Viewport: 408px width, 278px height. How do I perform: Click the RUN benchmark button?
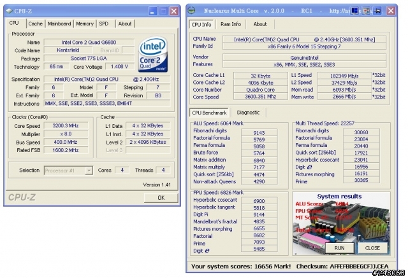[x=340, y=248]
